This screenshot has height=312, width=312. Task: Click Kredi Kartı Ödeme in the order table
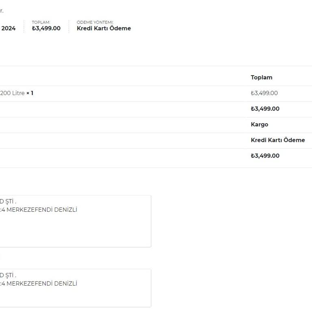coord(278,140)
